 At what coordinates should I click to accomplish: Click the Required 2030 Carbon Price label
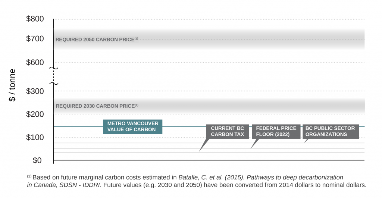pos(97,106)
